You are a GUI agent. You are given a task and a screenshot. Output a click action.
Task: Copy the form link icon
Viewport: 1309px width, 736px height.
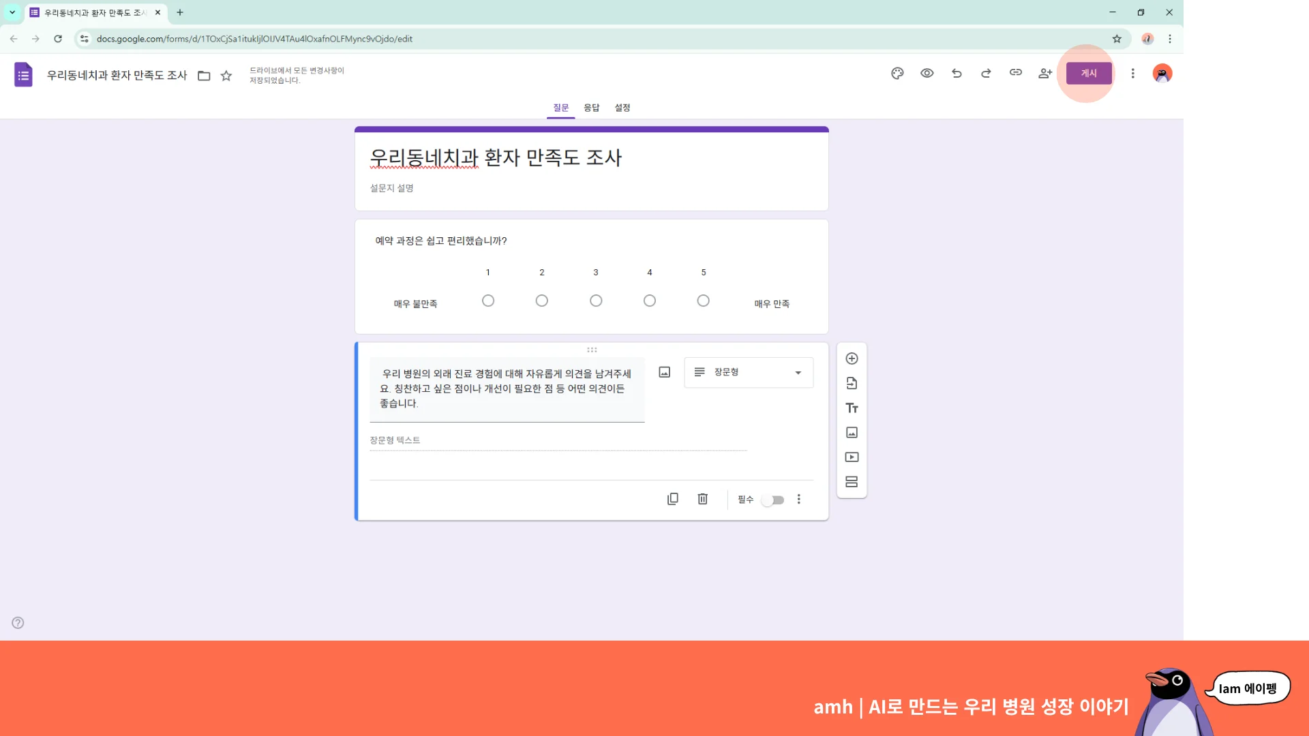pos(1015,73)
